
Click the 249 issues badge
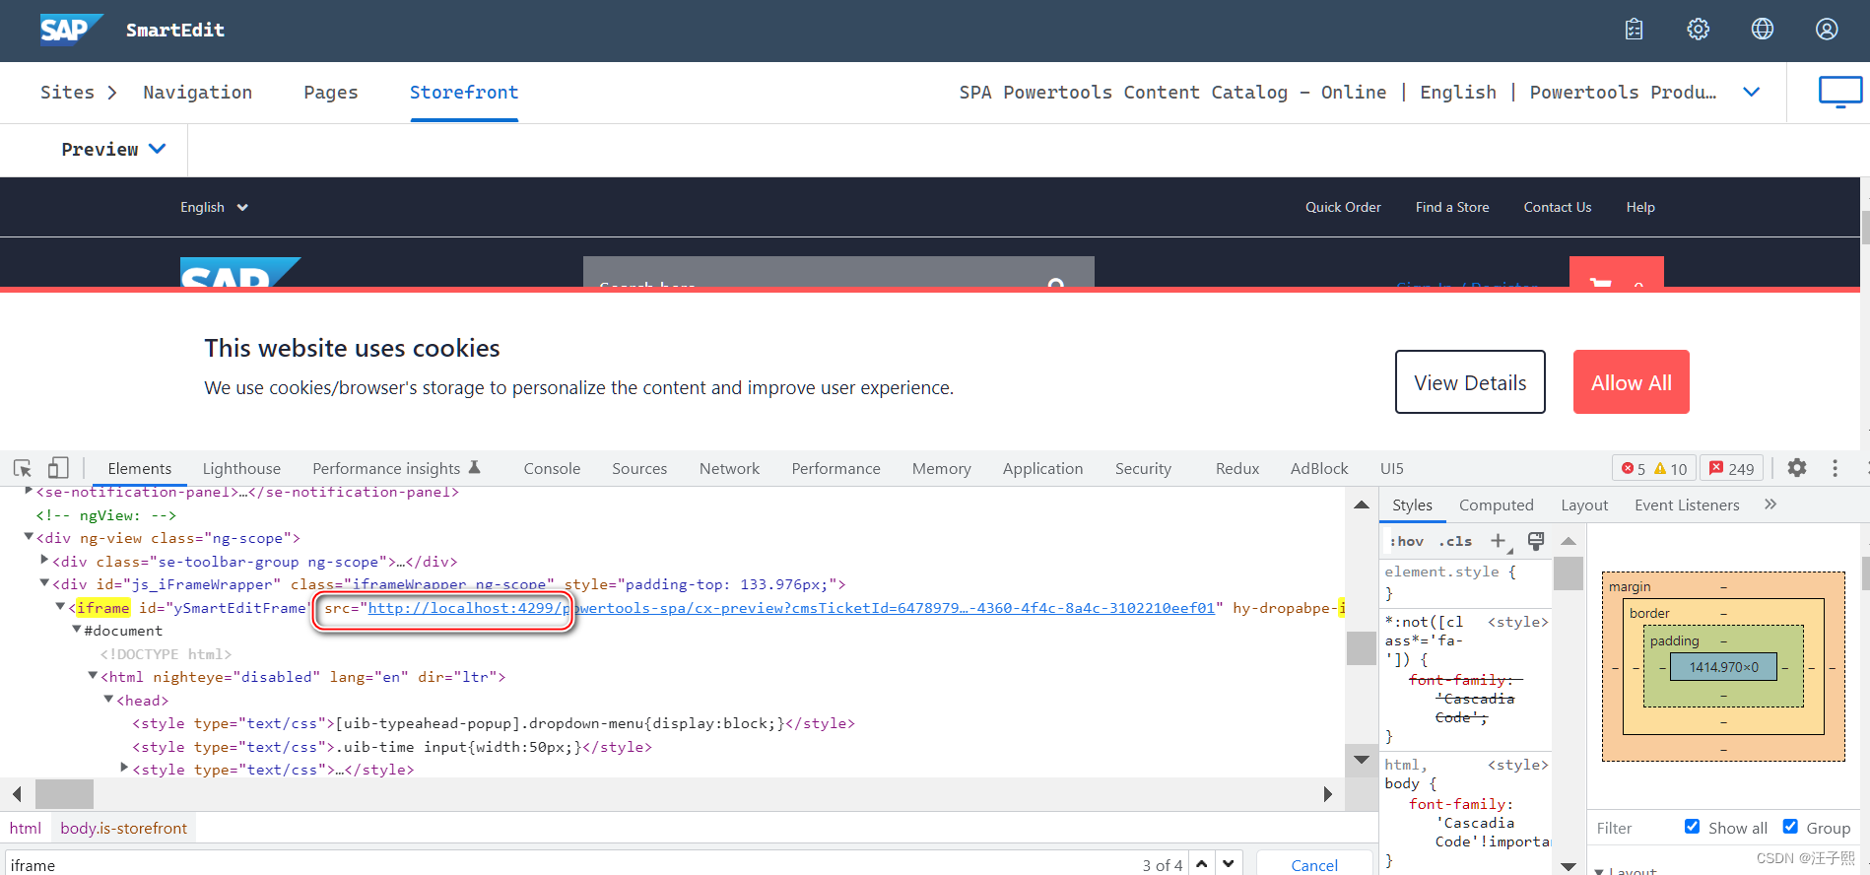[x=1731, y=469]
